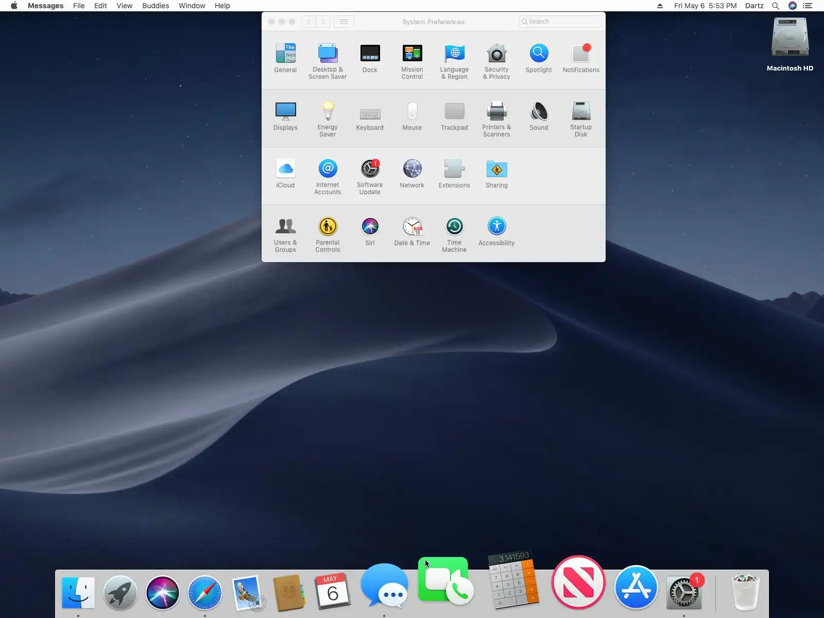Open the Window menu
This screenshot has height=618, width=824.
point(192,6)
